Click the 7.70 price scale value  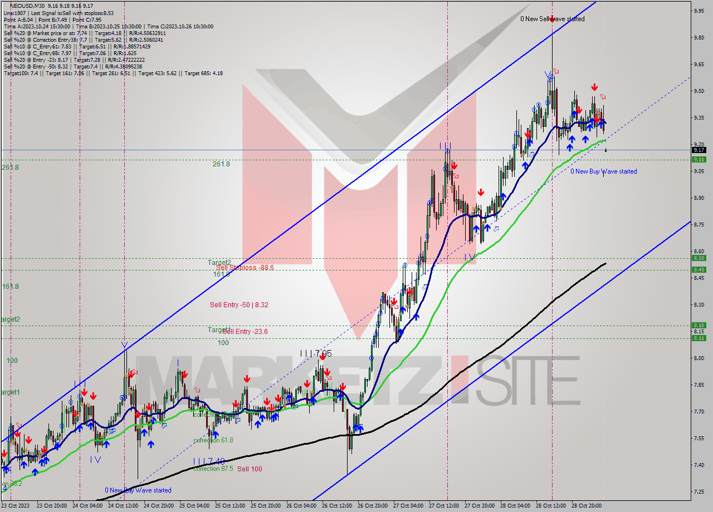point(699,411)
